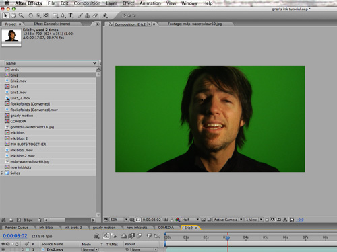This screenshot has width=337, height=252.
Task: Expand the Solids folder
Action: [x=2, y=173]
